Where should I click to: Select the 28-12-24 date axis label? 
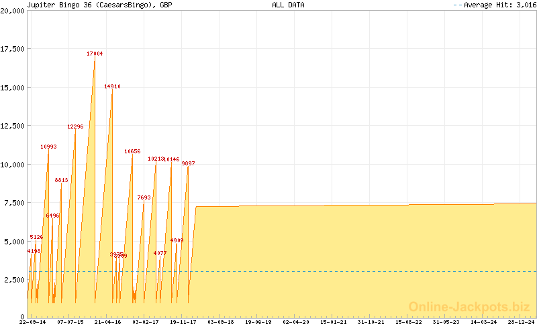[522, 322]
